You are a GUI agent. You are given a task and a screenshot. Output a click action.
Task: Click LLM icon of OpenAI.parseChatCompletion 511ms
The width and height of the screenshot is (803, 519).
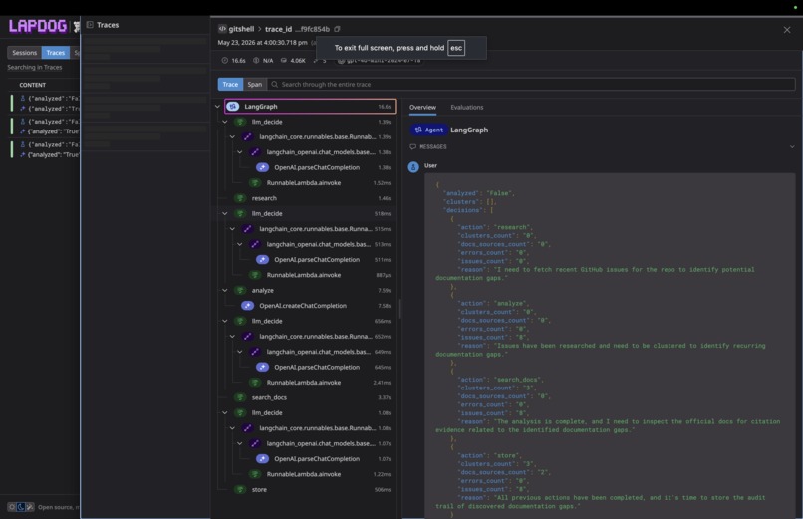[263, 259]
